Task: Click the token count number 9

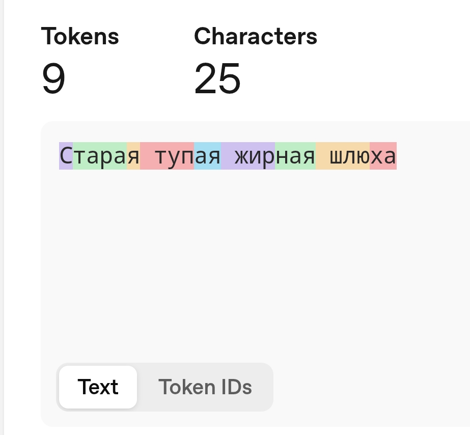Action: pyautogui.click(x=53, y=79)
